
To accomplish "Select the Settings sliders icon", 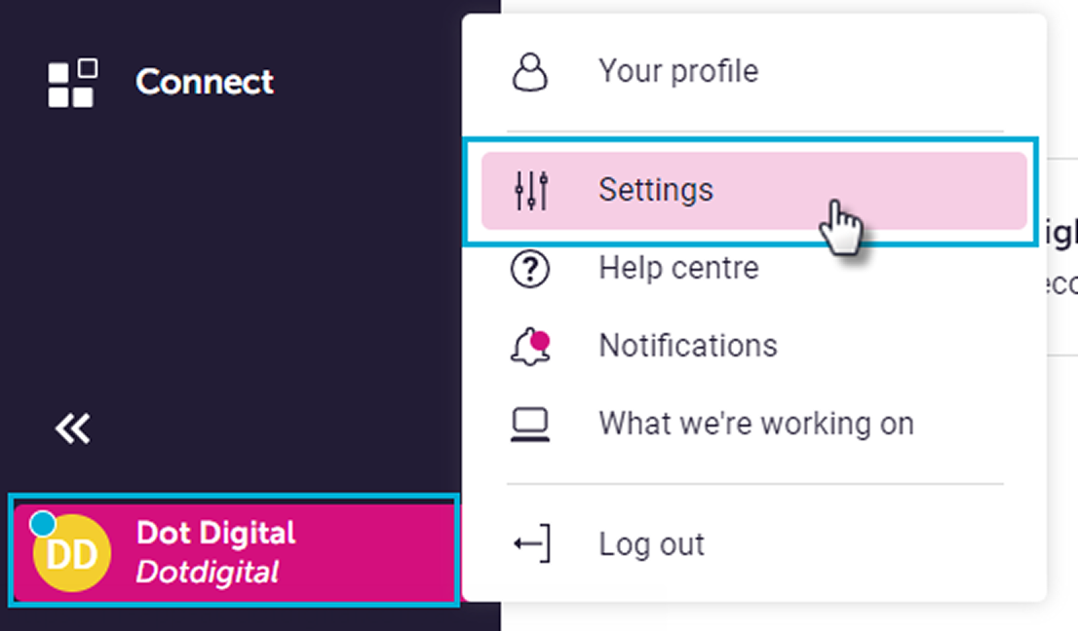I will click(529, 190).
